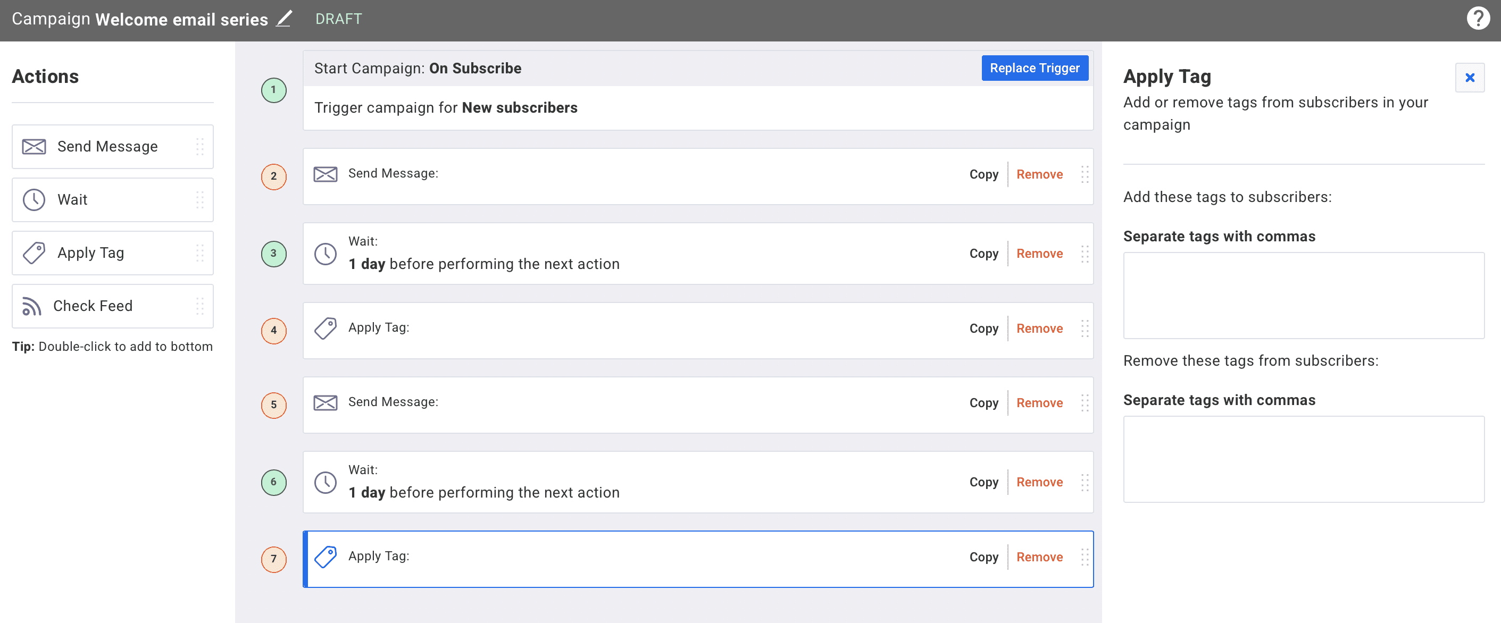Select the Apply Tag action in Actions list
The image size is (1501, 623).
112,252
